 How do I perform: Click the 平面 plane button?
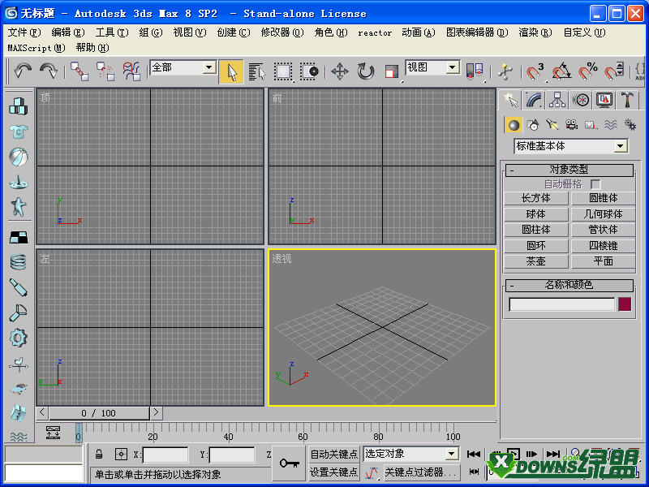(x=603, y=261)
